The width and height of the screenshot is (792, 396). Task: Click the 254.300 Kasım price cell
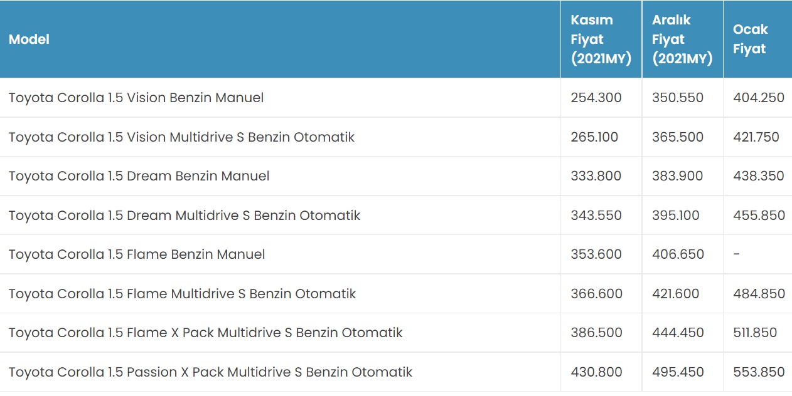[x=596, y=98]
